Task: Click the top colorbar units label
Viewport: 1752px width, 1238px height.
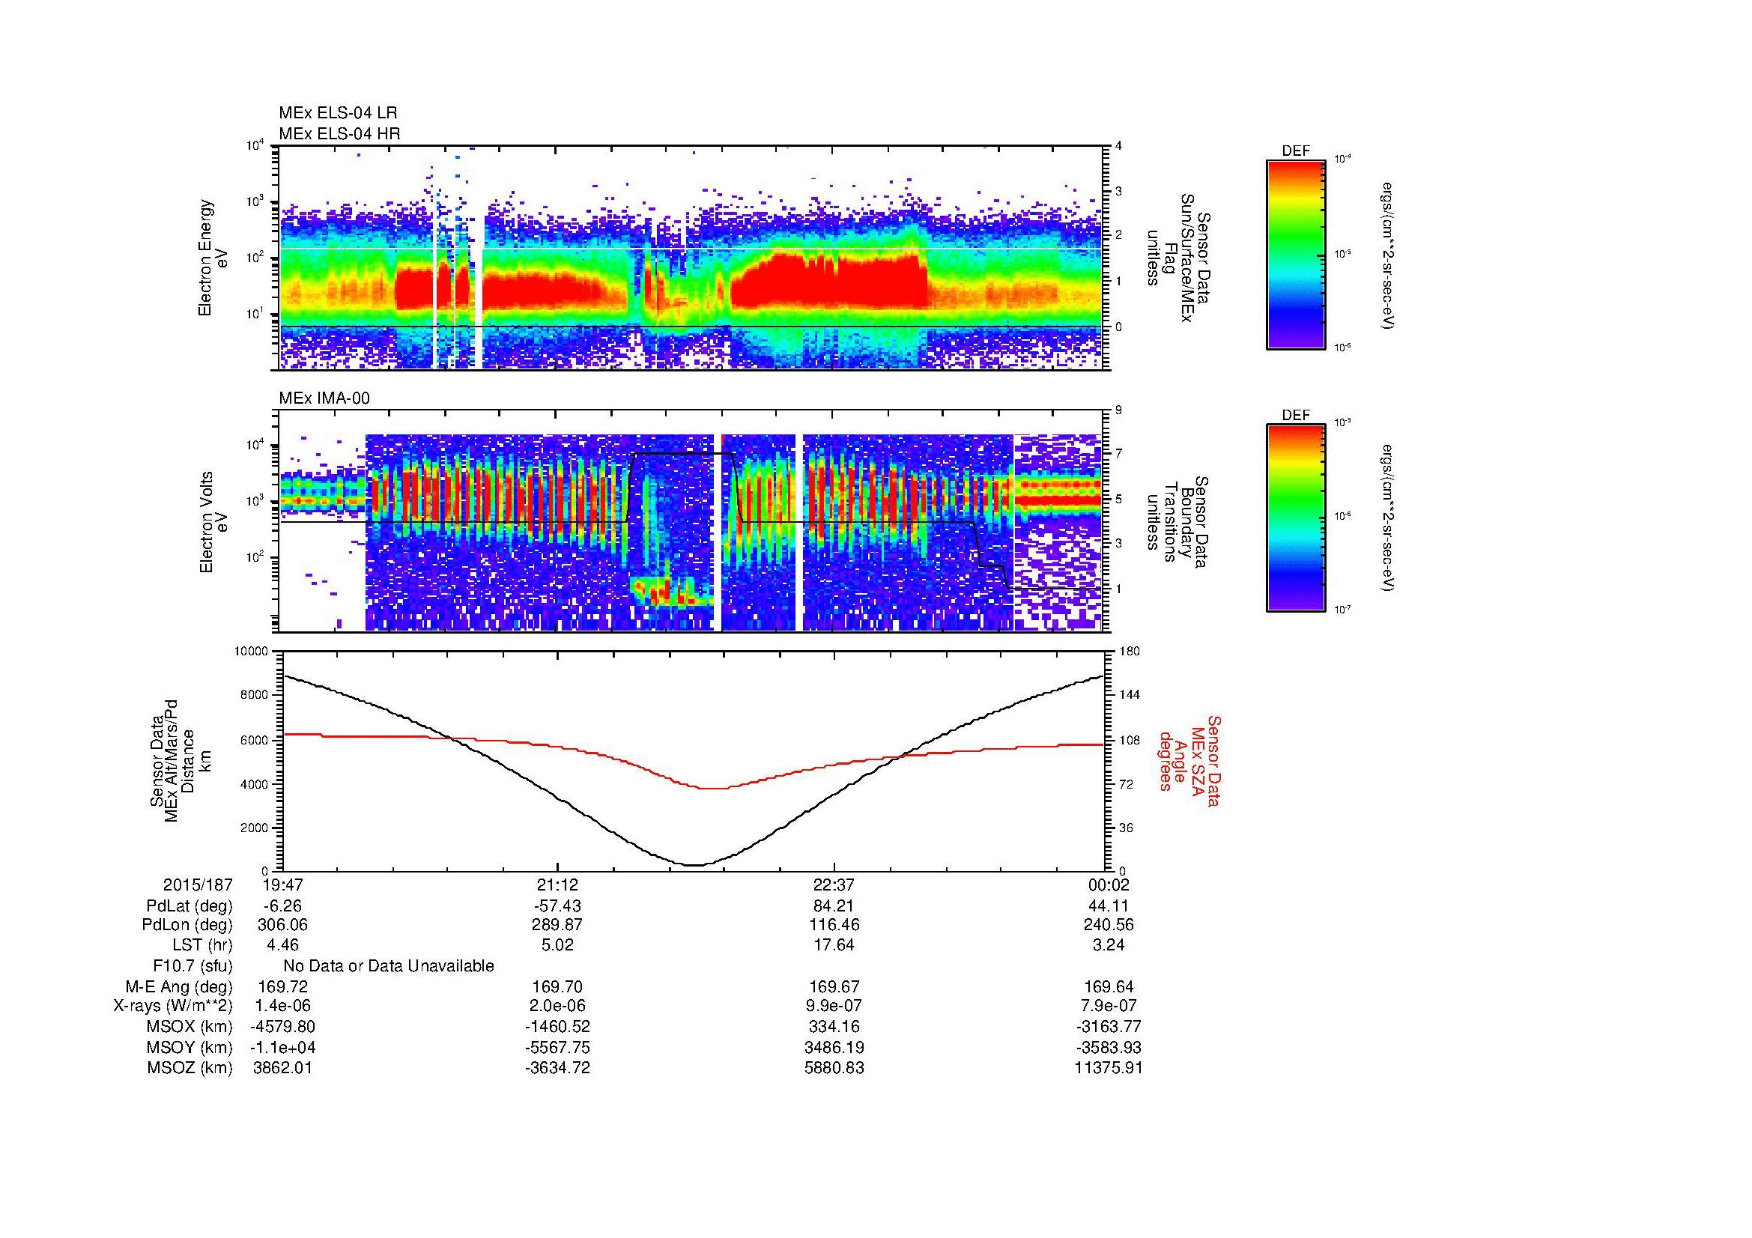Action: [1389, 255]
